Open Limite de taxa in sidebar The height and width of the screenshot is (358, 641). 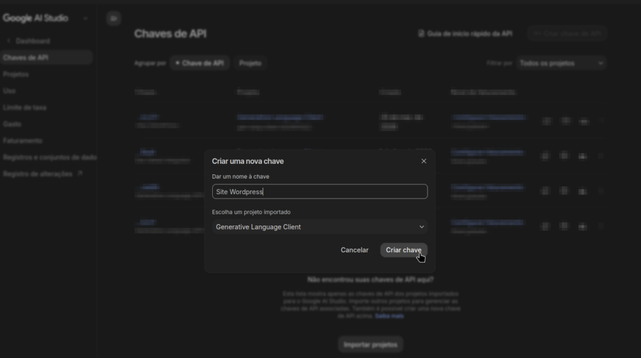click(24, 107)
